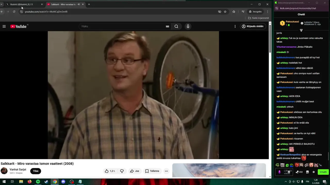Open the media controls toolbar icon

(x=243, y=12)
